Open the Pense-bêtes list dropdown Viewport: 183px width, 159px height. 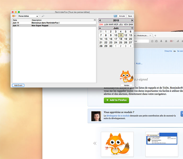pyautogui.click(x=28, y=16)
